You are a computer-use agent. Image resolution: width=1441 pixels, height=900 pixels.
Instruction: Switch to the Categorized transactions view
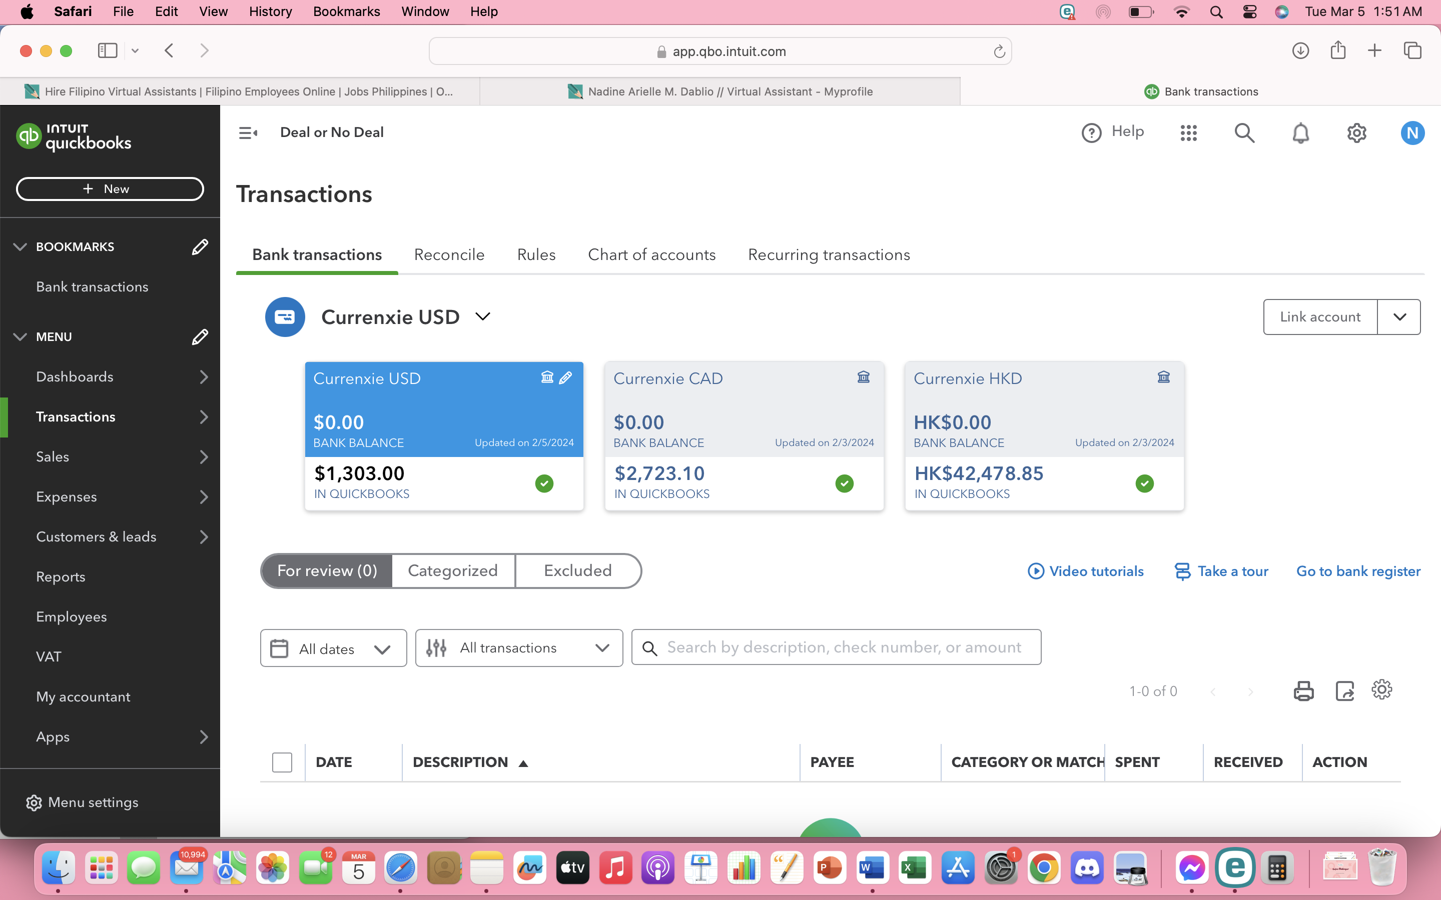pos(452,571)
